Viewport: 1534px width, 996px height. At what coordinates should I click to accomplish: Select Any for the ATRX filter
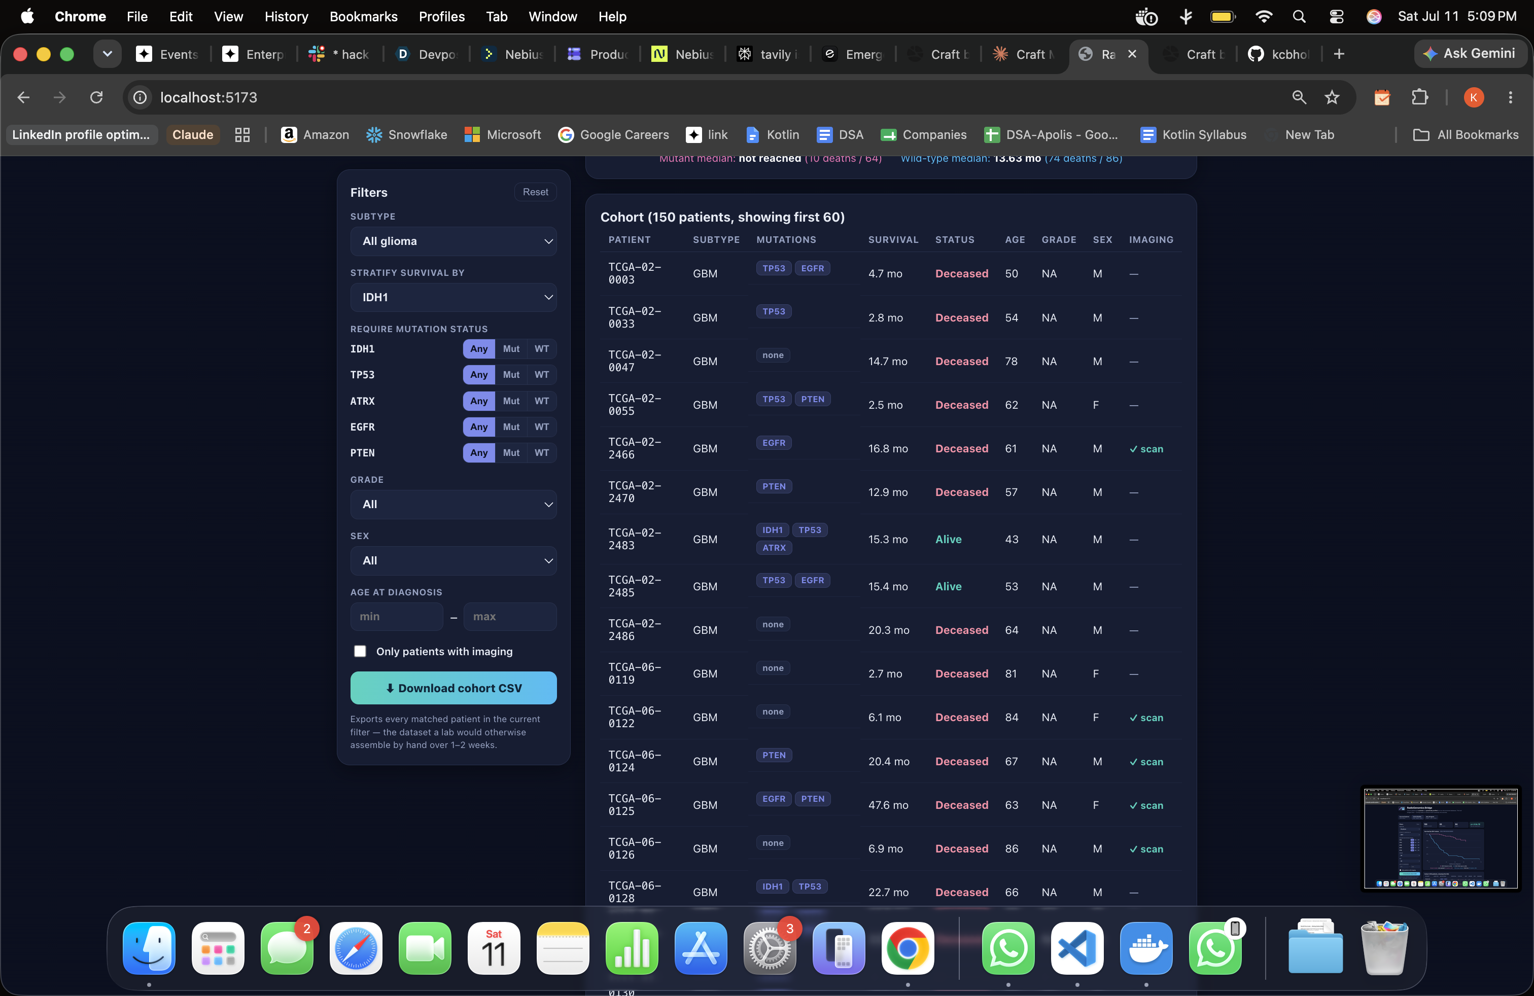(x=479, y=401)
